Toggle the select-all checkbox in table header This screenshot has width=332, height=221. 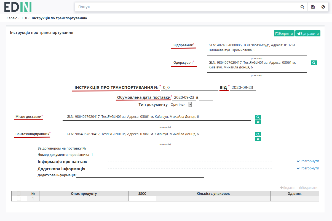pos(19,194)
